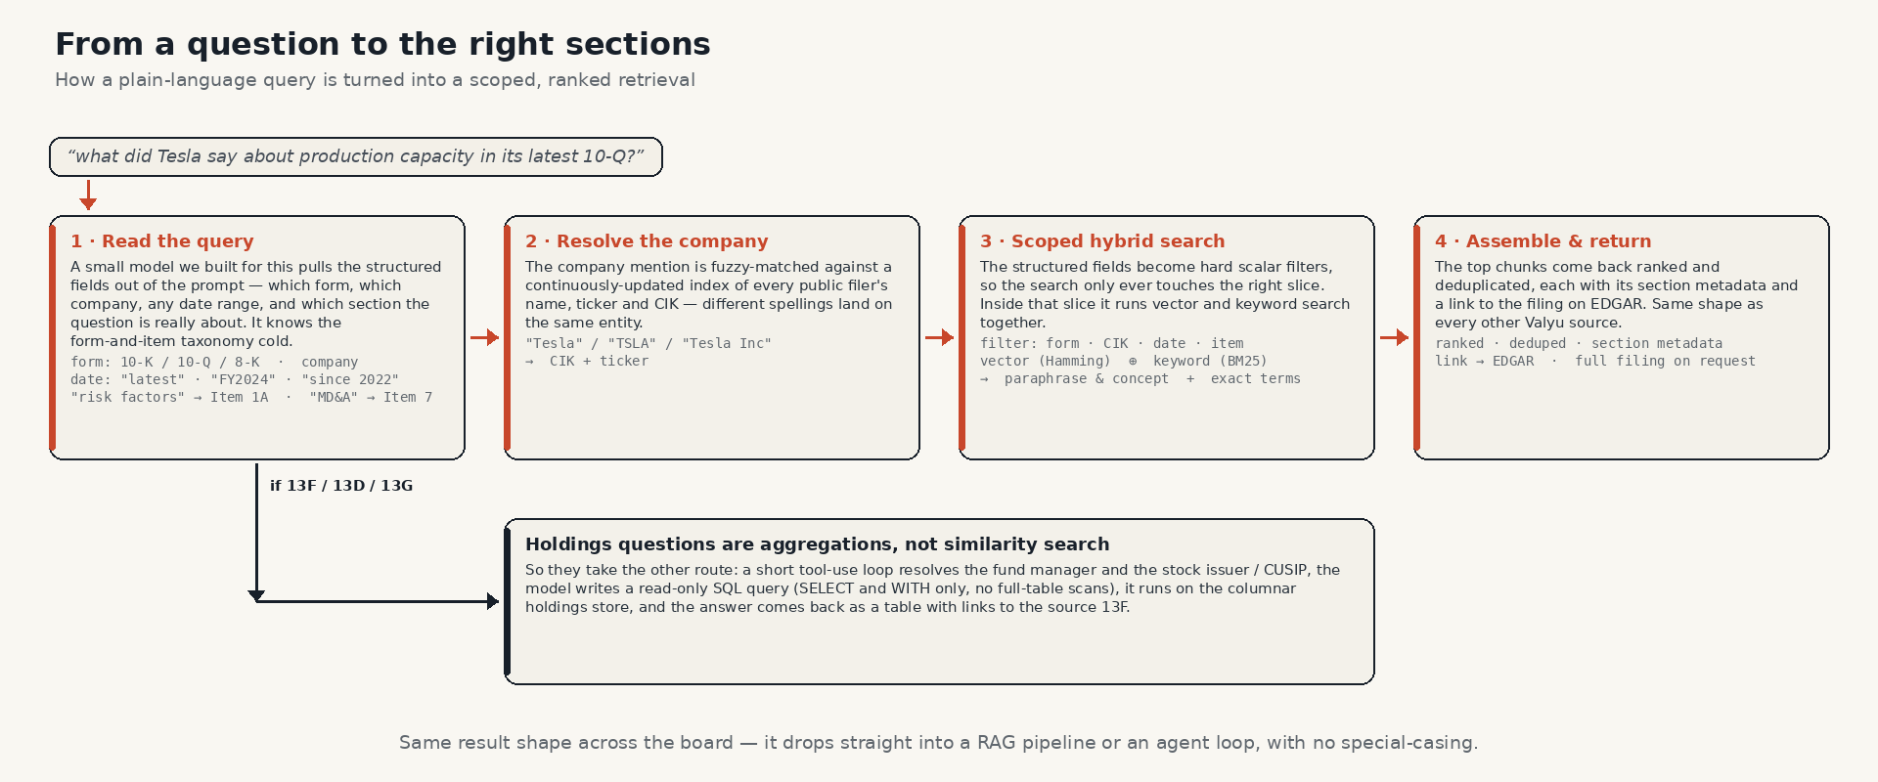The height and width of the screenshot is (782, 1878).
Task: Click the footer RAG pipeline sentence
Action: tap(939, 743)
